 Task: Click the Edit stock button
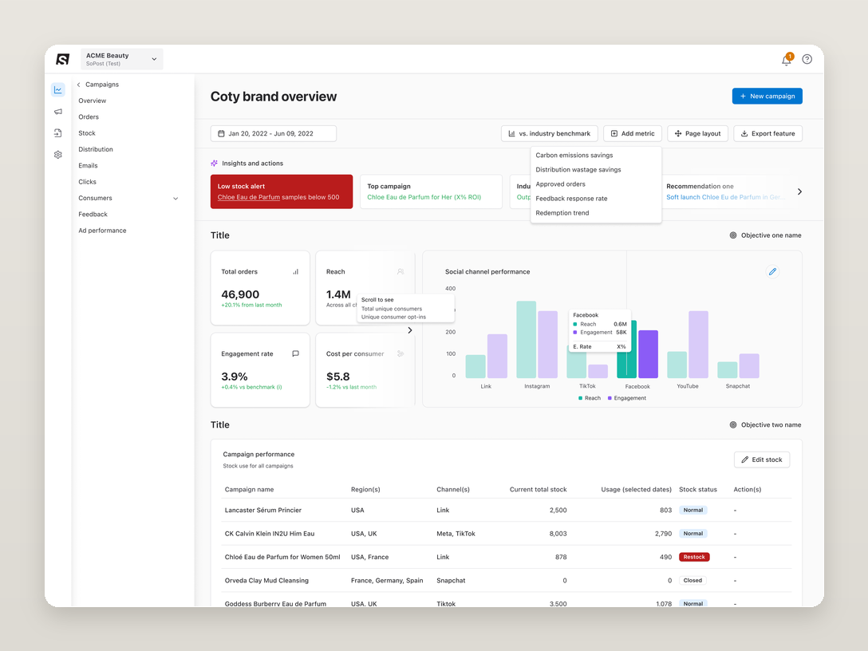pyautogui.click(x=761, y=460)
